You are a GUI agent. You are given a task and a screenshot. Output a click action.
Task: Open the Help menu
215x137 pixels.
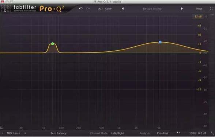199,9
